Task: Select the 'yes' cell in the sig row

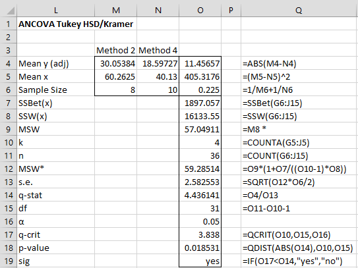Action: point(200,261)
